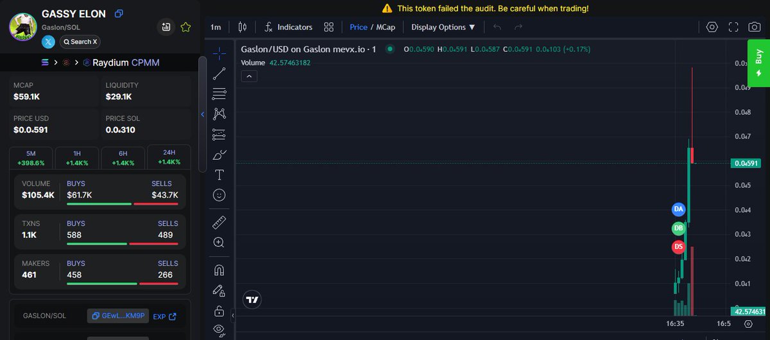The width and height of the screenshot is (770, 340).
Task: Open the candlestick chart style menu
Action: click(x=243, y=27)
